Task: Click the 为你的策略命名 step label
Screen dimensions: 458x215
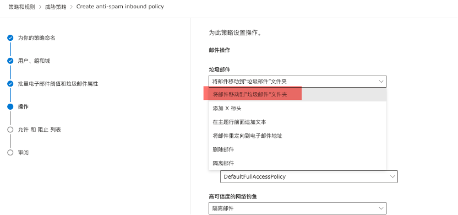Action: 36,38
